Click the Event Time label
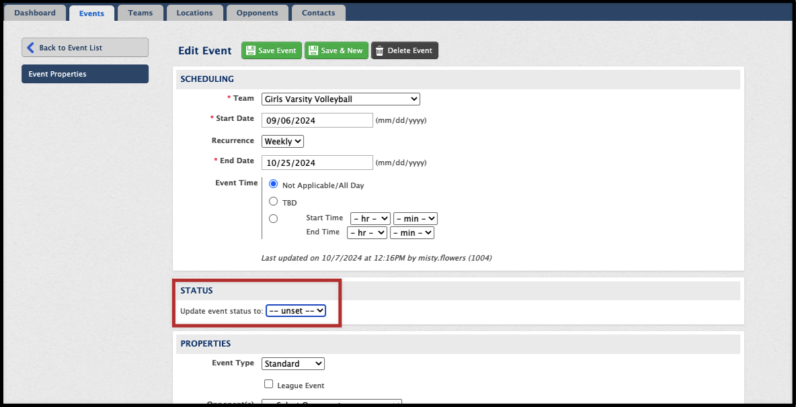This screenshot has height=407, width=796. tap(237, 183)
